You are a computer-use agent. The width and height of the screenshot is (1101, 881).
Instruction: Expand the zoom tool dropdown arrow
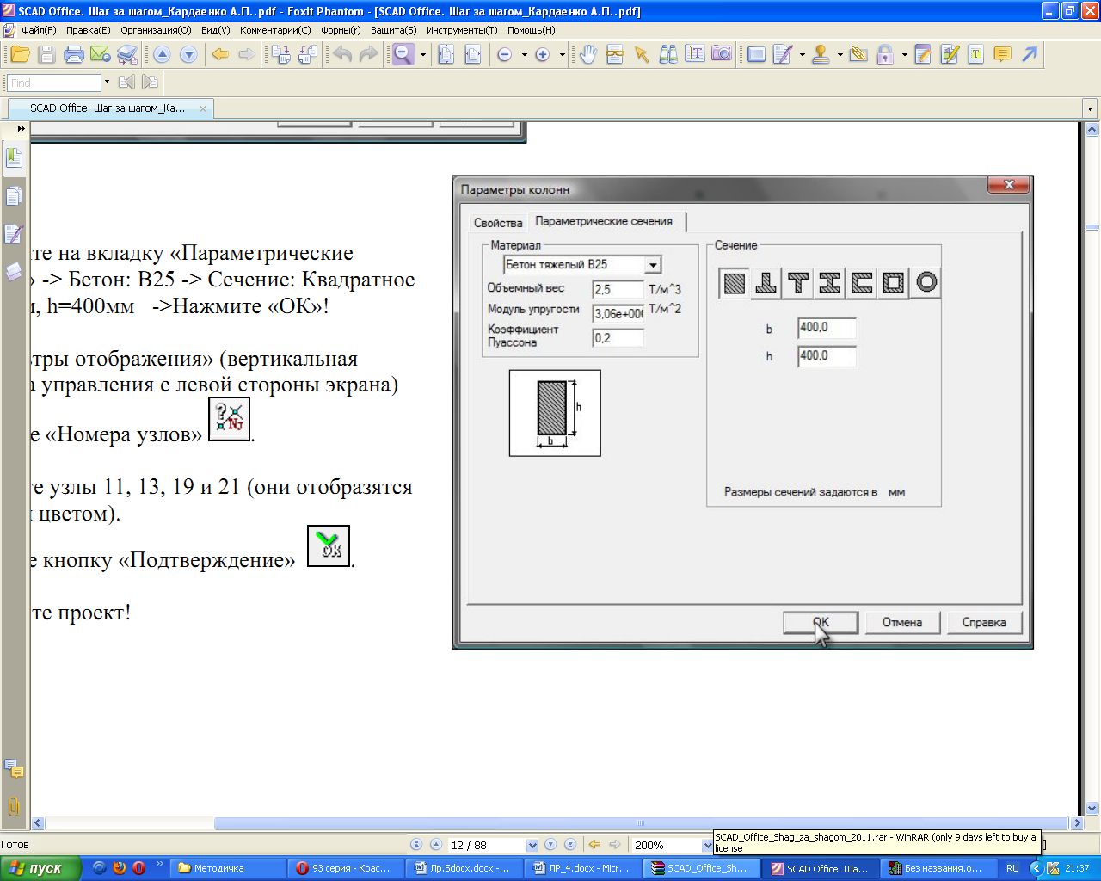[x=423, y=55]
